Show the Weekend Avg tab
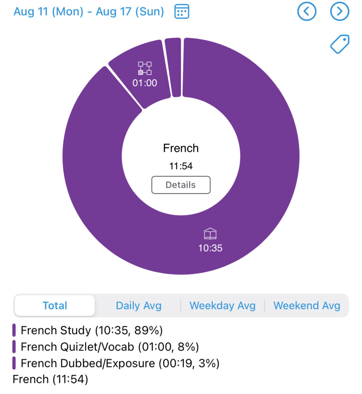The height and width of the screenshot is (394, 362). coord(307,306)
